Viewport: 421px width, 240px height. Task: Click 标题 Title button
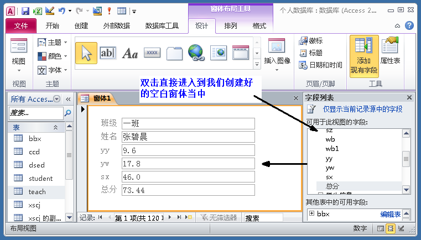tap(311, 53)
